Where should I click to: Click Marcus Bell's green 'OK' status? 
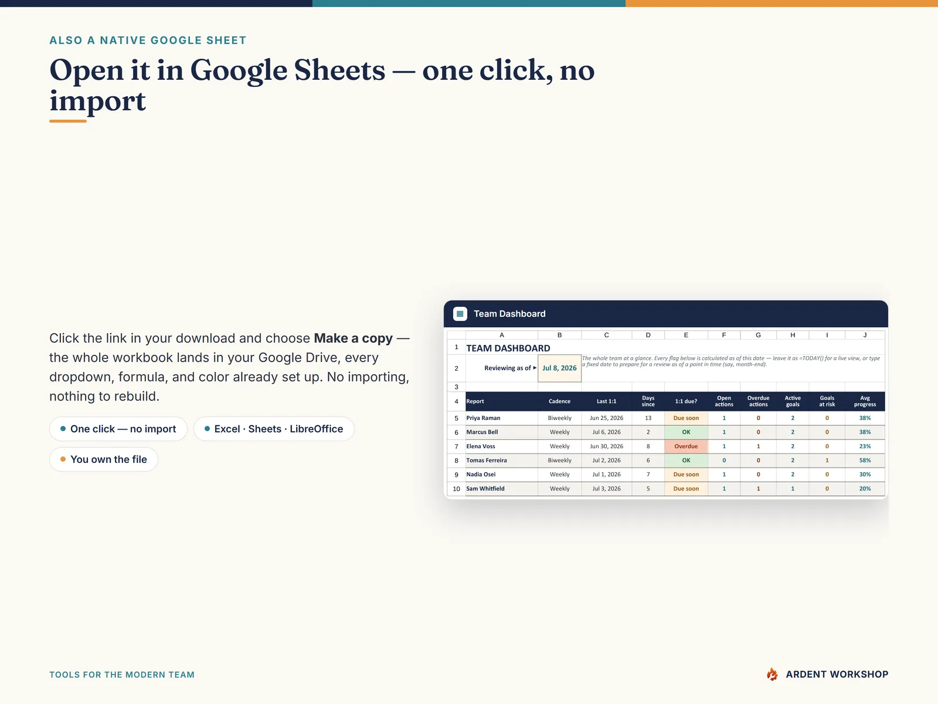686,432
